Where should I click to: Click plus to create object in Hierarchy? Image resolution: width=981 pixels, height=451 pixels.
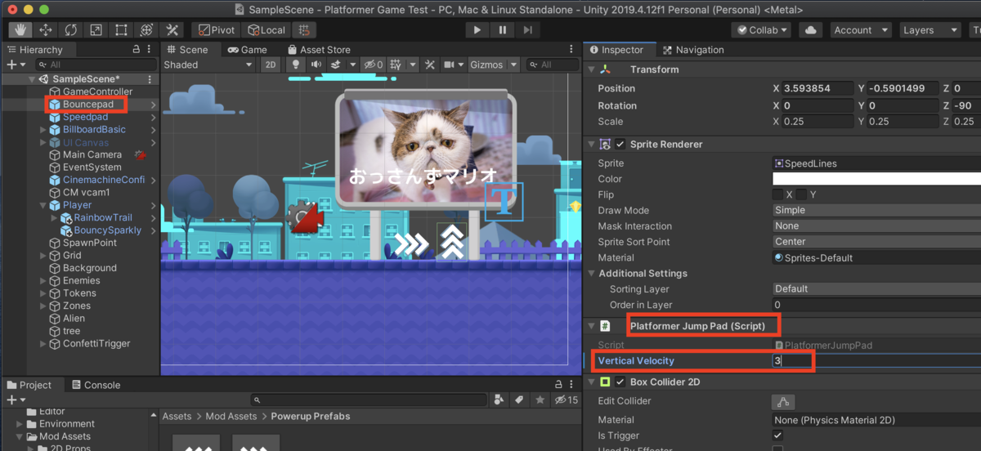(11, 65)
